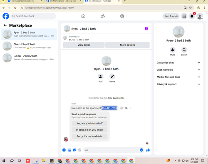Open the $1,100 - 2 bed 2 bath listing
Viewport: 208px width, 164px height.
coord(79,40)
